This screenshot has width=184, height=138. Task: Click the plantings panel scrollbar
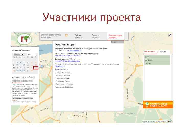(172, 77)
